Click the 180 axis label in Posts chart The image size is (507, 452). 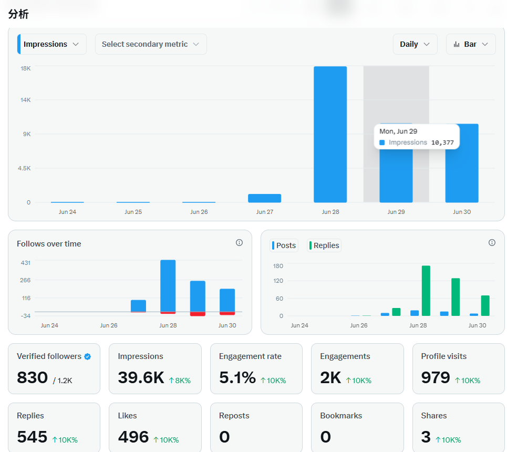[x=278, y=266]
